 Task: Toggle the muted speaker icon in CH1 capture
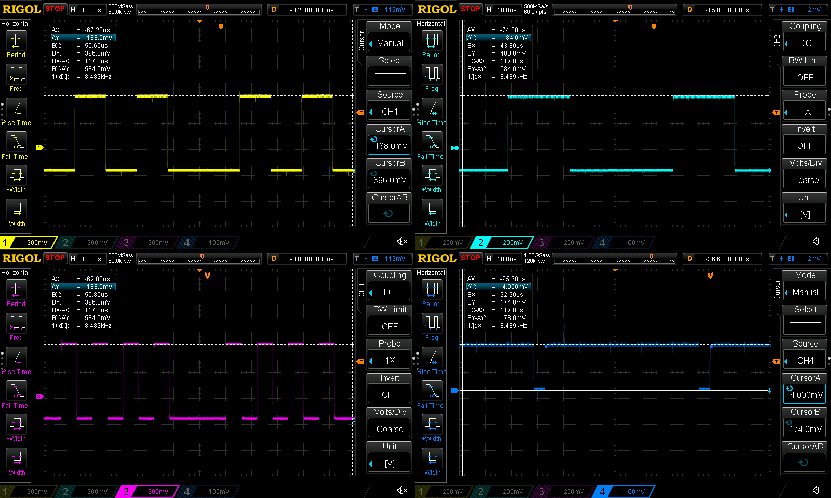pos(402,241)
